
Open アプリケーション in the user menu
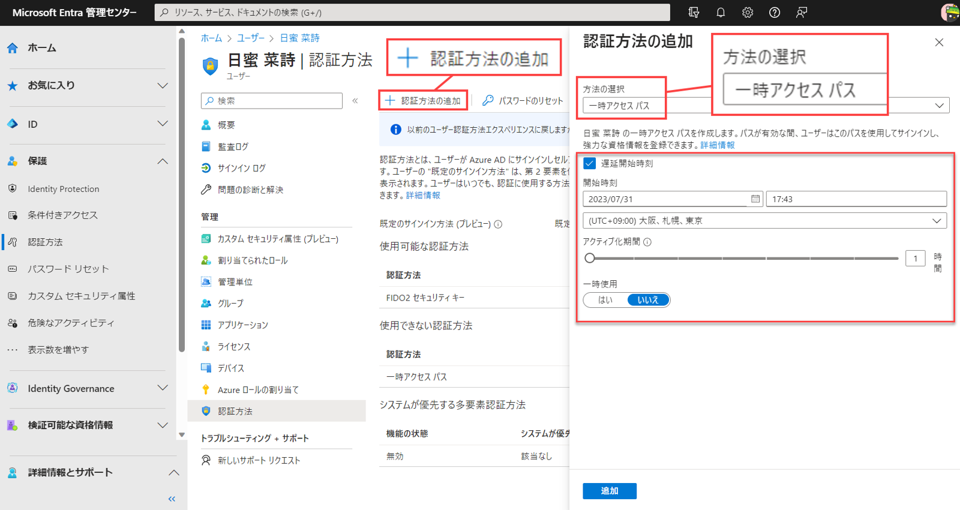(x=243, y=325)
